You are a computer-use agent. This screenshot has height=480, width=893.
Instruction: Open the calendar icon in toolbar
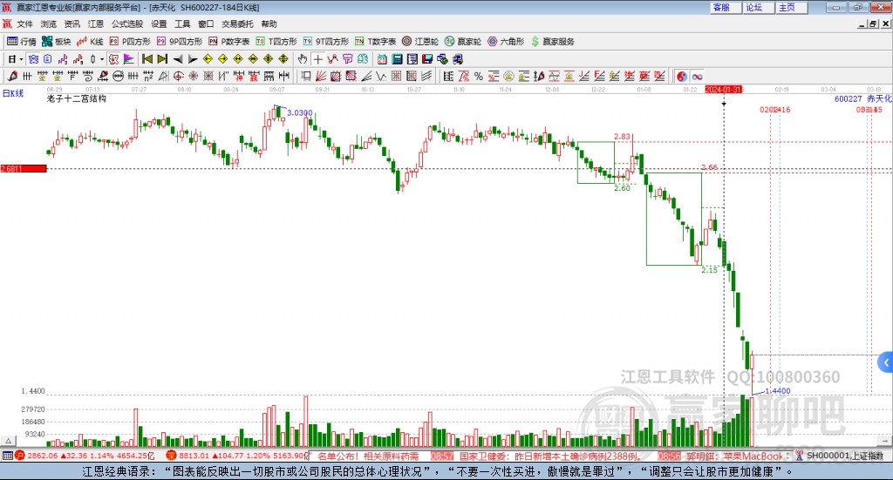[382, 59]
